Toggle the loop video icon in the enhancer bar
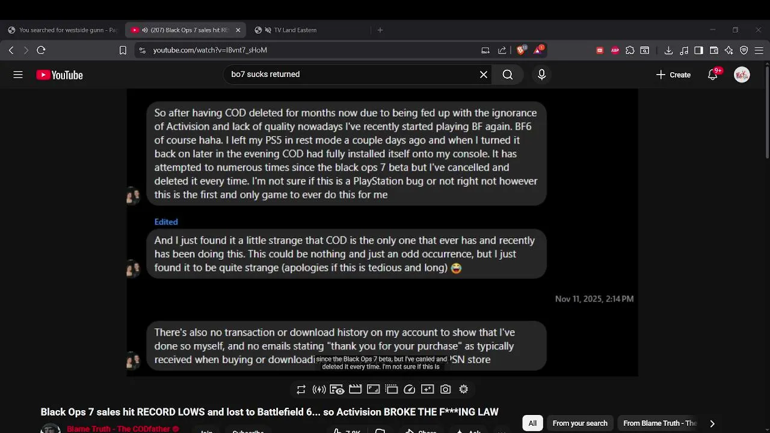 click(301, 390)
